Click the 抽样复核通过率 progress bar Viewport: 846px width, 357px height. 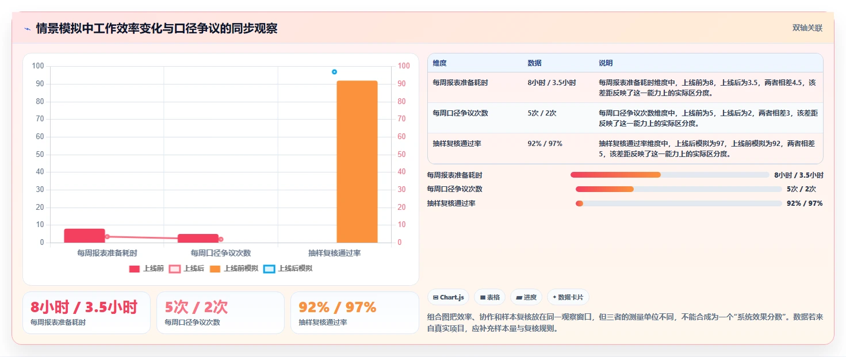679,204
